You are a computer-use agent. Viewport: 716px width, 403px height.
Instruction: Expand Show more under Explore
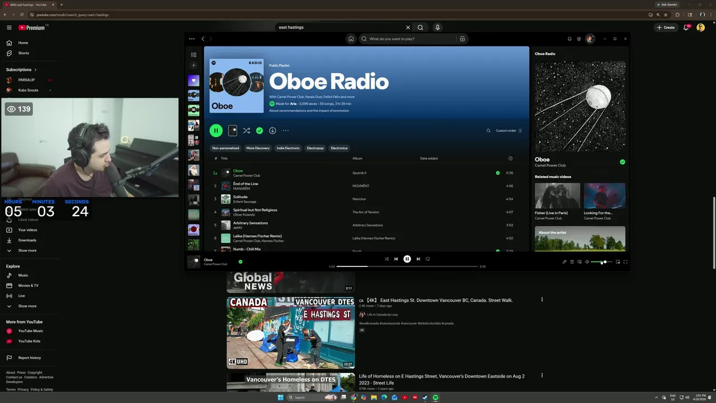[27, 306]
